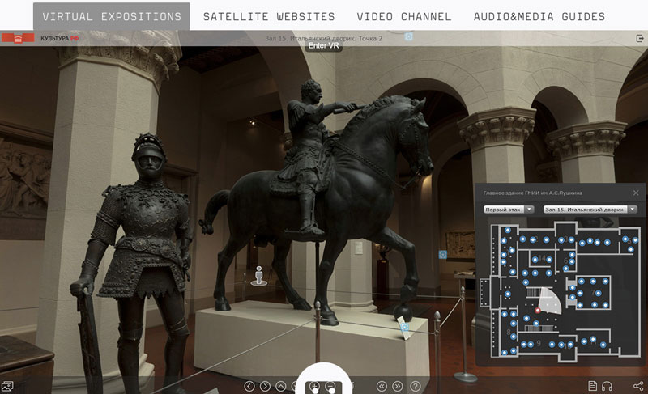Rotate panorama right with arrow icon

click(x=265, y=387)
